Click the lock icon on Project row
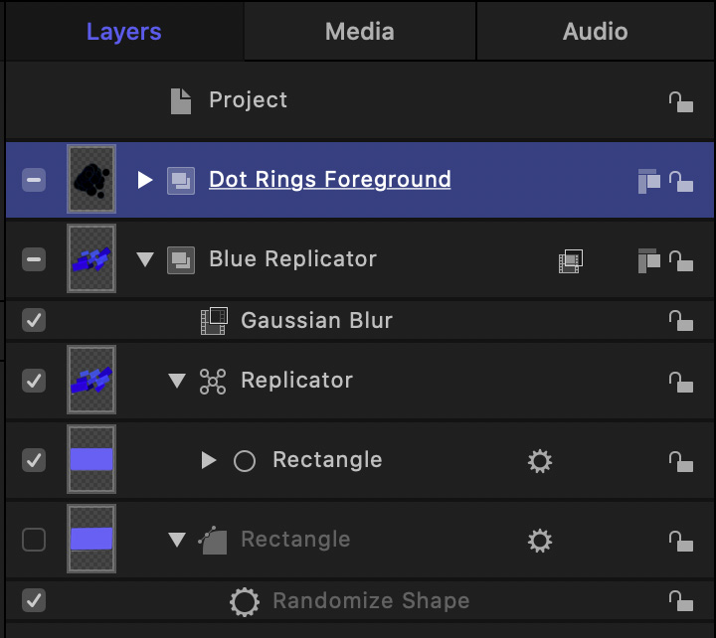The width and height of the screenshot is (716, 638). pos(681,101)
